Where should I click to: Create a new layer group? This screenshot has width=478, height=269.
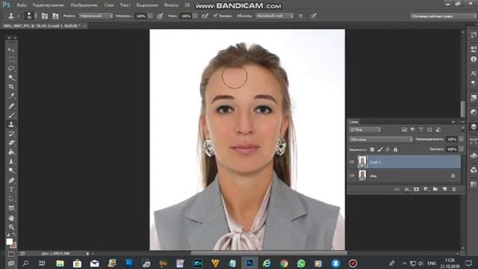[x=435, y=189]
